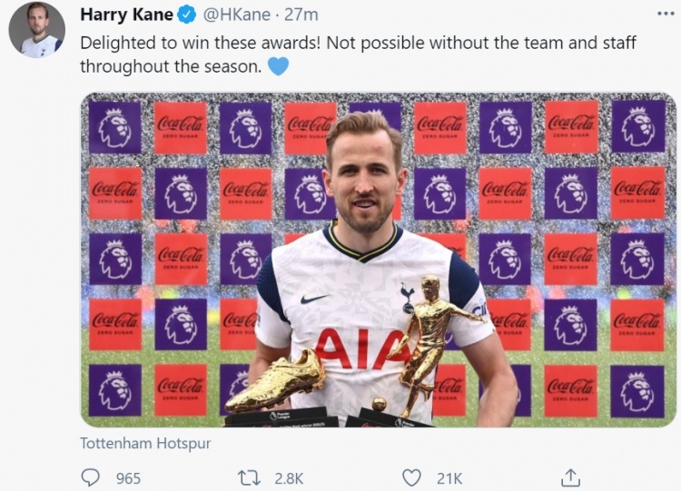Click the reply speech bubble icon
The height and width of the screenshot is (491, 681).
pyautogui.click(x=90, y=477)
